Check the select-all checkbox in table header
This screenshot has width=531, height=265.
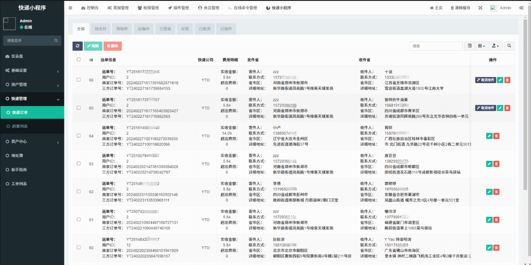pyautogui.click(x=79, y=59)
